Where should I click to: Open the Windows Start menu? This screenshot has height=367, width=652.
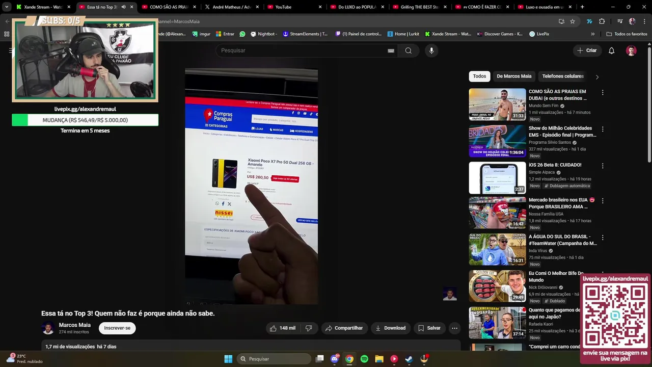[x=228, y=359]
